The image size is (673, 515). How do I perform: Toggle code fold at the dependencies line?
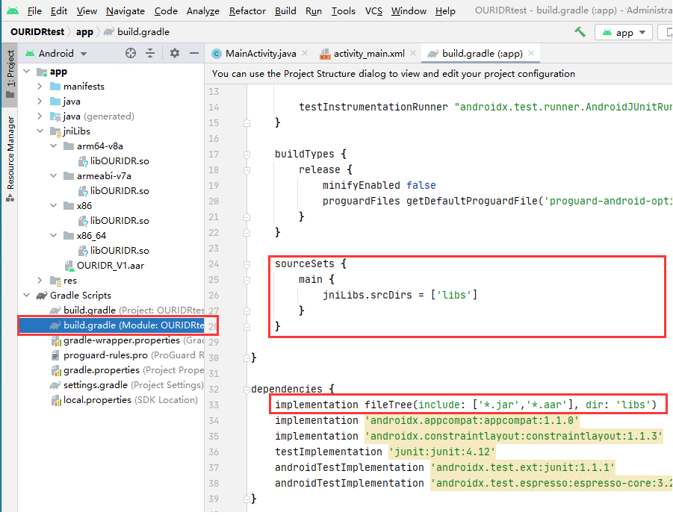tap(247, 389)
